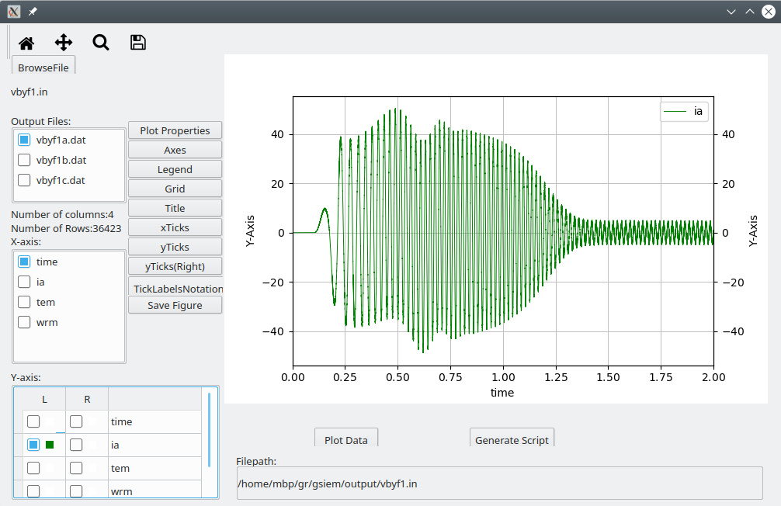The width and height of the screenshot is (781, 506).
Task: Click the pin icon in title bar
Action: tap(33, 12)
